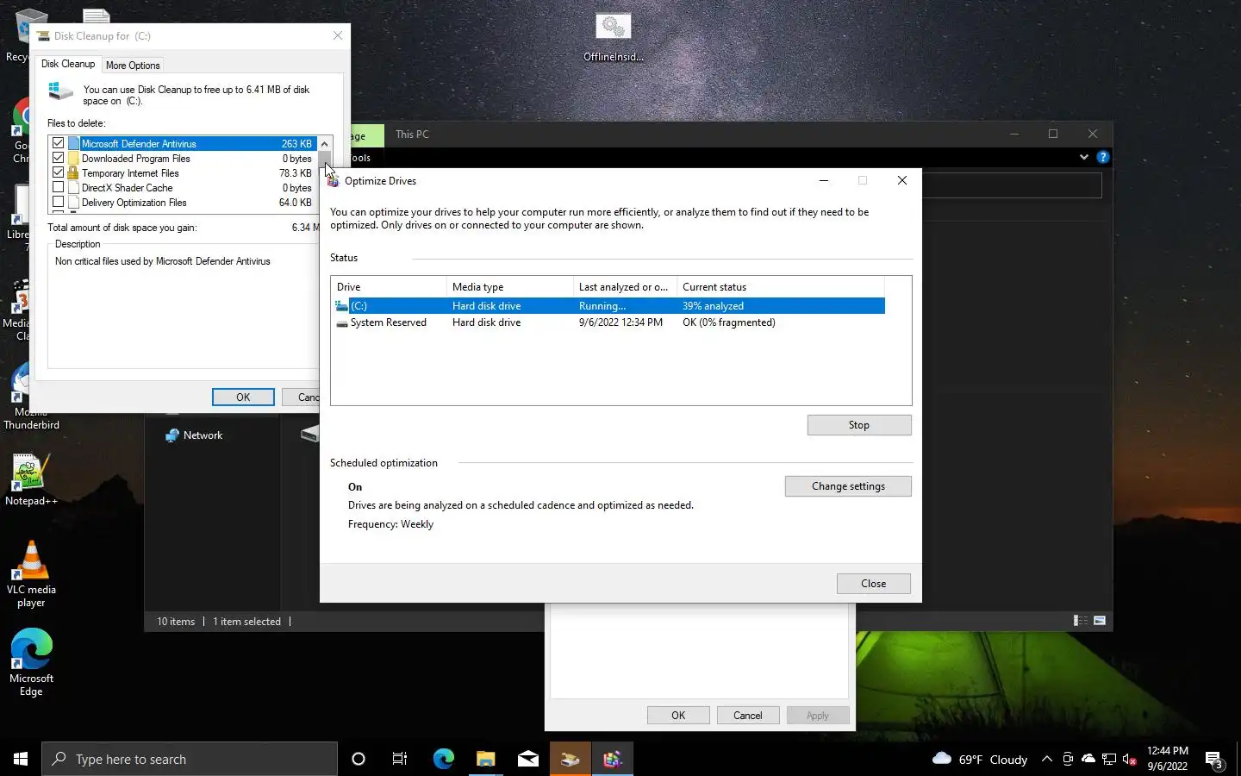Open the weather widget showing 69°F Cloudy

(x=980, y=759)
